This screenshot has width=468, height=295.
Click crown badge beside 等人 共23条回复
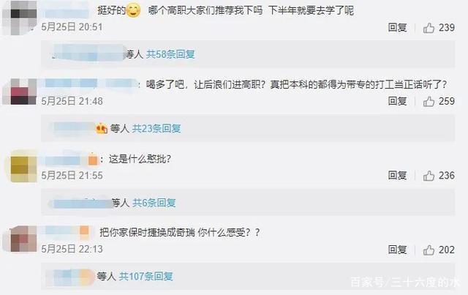[x=102, y=129]
